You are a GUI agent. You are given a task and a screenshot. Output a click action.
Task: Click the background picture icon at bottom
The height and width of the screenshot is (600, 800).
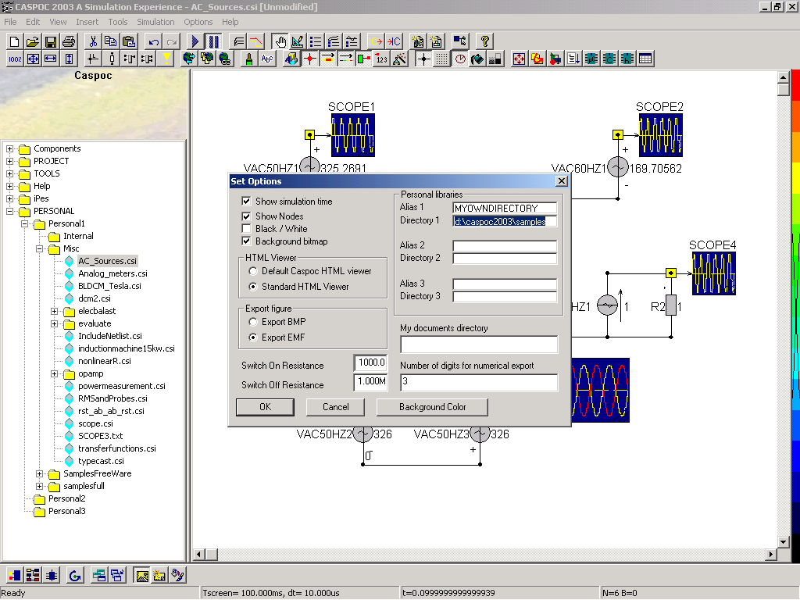(142, 576)
